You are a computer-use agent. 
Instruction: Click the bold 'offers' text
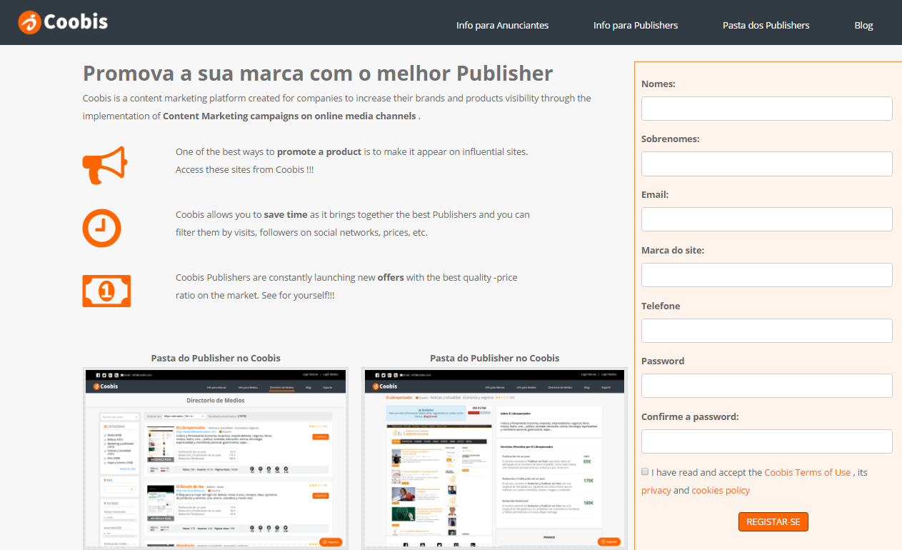(x=391, y=277)
